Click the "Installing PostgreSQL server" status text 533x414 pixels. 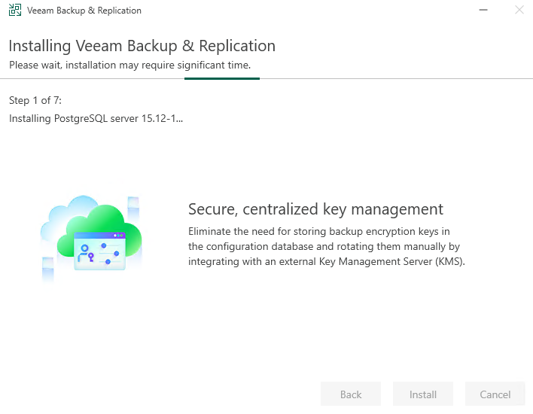point(96,118)
